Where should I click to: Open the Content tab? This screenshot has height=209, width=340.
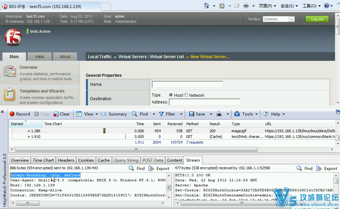pos(175,160)
